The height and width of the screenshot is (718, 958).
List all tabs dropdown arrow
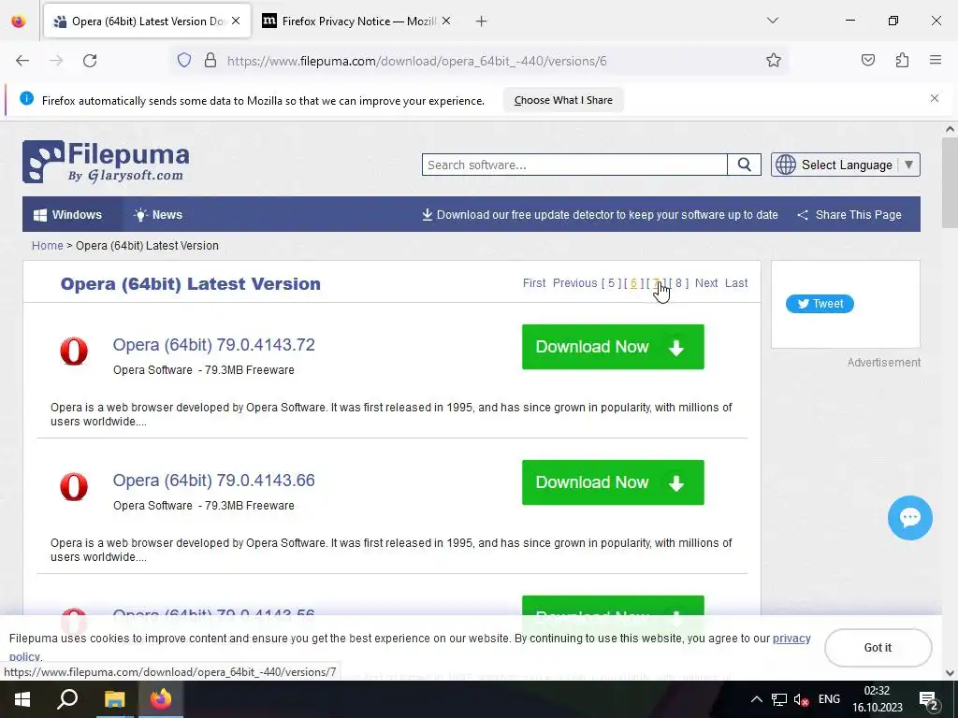[x=773, y=21]
